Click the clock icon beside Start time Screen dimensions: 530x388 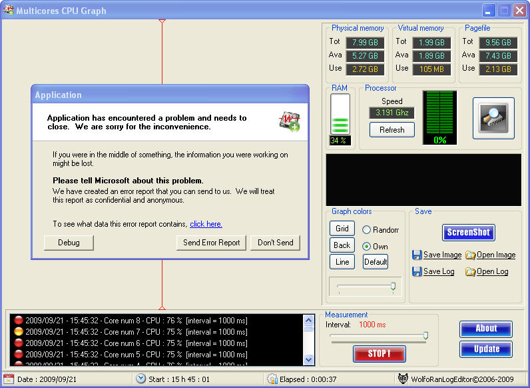(140, 379)
